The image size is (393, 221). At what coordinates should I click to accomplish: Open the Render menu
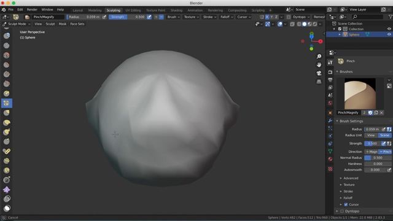point(32,10)
